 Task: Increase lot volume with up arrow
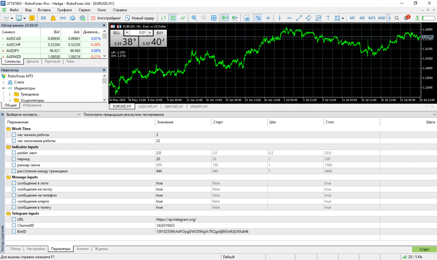coord(149,33)
